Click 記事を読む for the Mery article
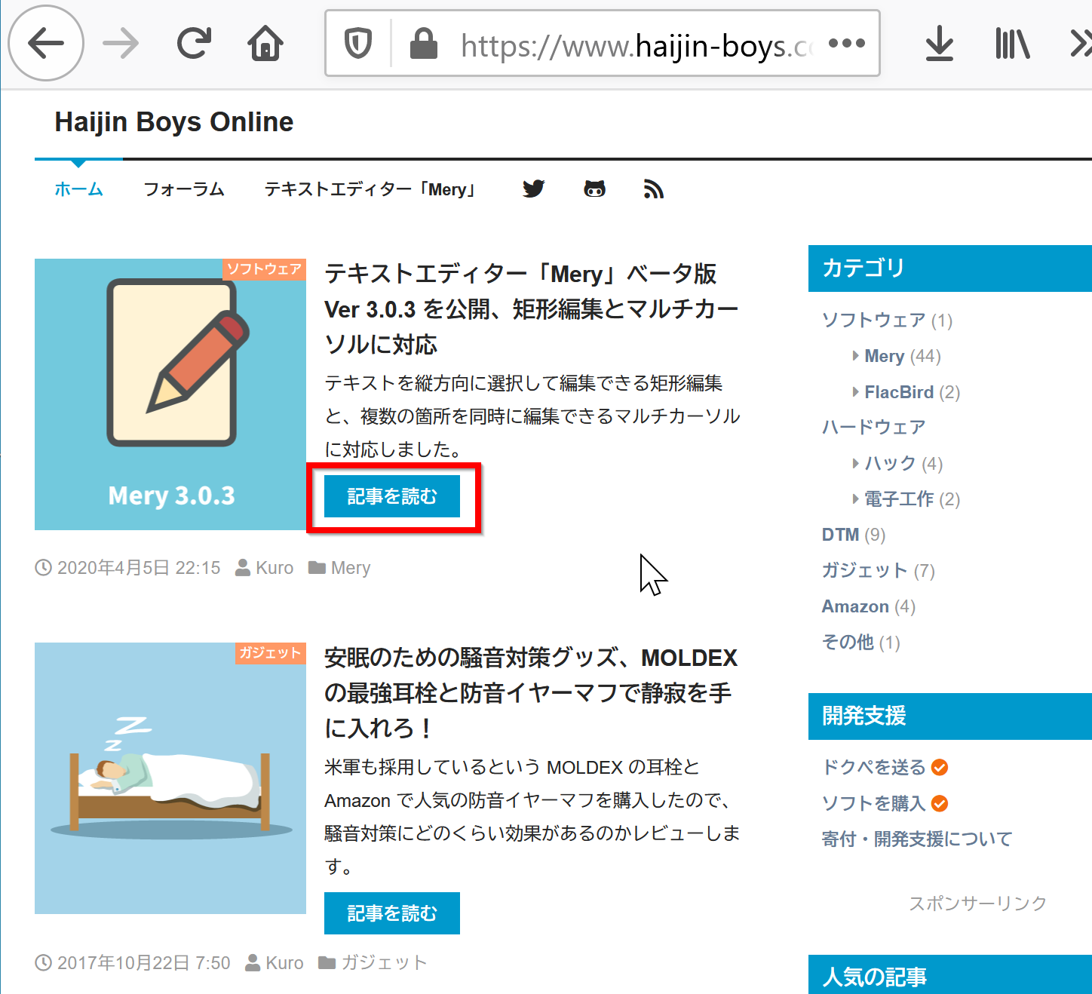This screenshot has width=1092, height=994. 392,496
